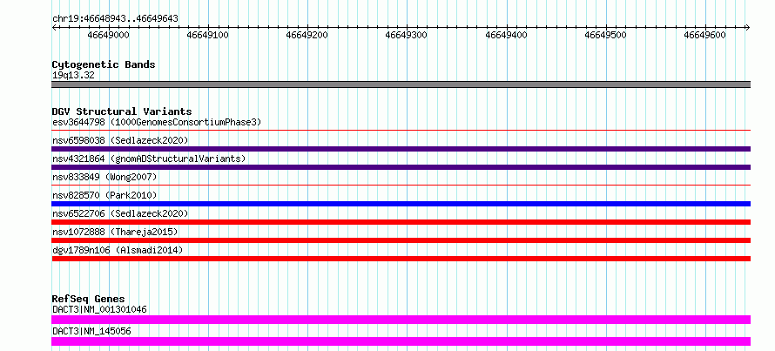Click ruler position 46649300
Viewport: 775px width, 351px height.
tap(407, 35)
